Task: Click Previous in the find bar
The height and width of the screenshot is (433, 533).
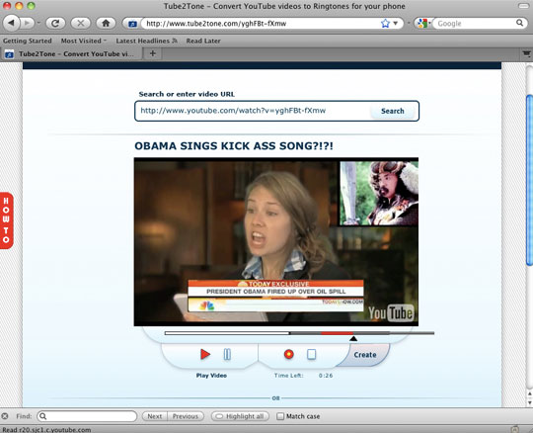Action: 186,416
